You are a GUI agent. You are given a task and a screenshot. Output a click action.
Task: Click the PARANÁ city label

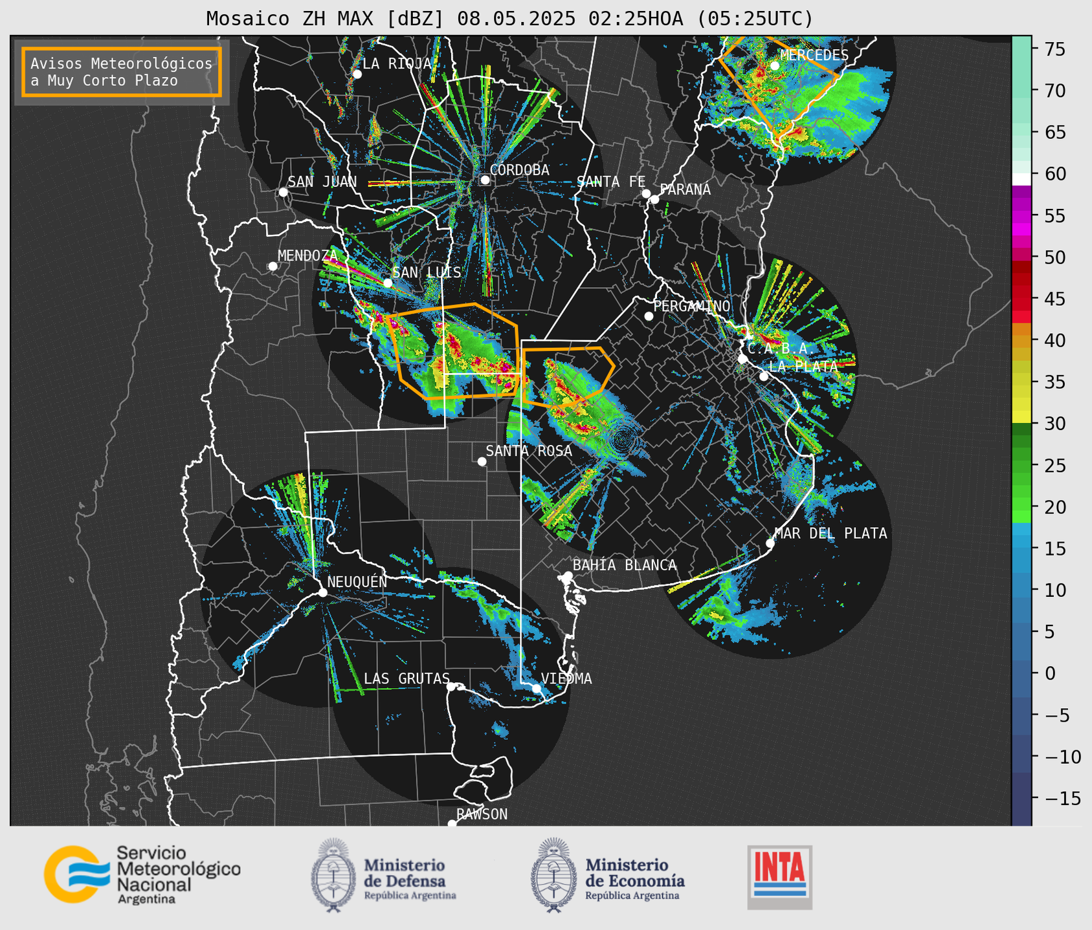(685, 189)
